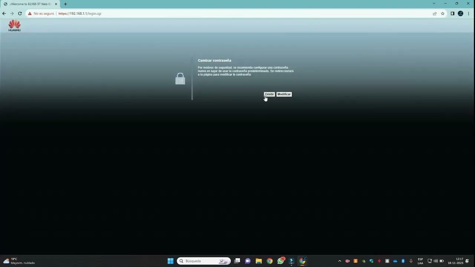Open the weather widget showing 19°C
The width and height of the screenshot is (475, 267).
point(19,261)
